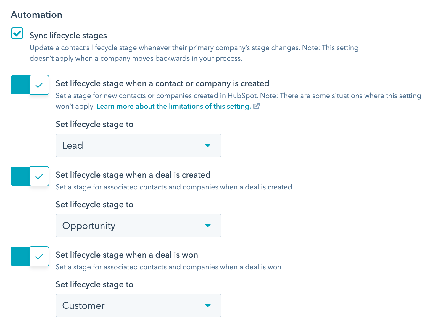Screen dimensions: 438x328
Task: Click the Set lifecycle stage to label above Lead
Action: (x=94, y=124)
